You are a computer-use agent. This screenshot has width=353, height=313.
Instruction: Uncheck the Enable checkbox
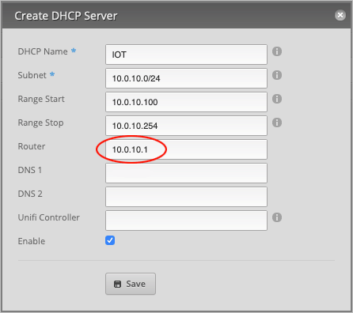click(110, 240)
